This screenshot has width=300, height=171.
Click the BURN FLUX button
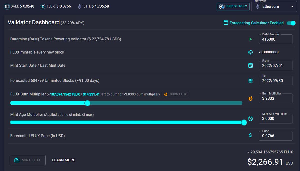(175, 94)
